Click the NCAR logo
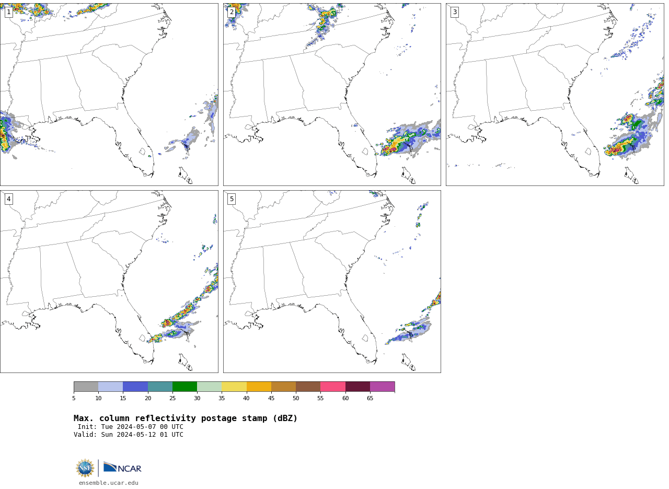 [x=122, y=468]
